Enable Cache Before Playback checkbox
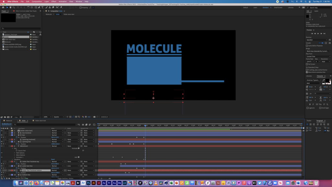 click(307, 45)
